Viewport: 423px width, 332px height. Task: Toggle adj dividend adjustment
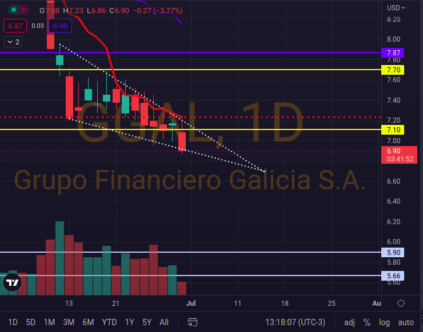click(349, 322)
